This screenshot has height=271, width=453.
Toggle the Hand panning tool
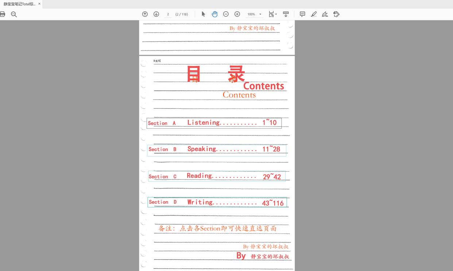(x=214, y=14)
